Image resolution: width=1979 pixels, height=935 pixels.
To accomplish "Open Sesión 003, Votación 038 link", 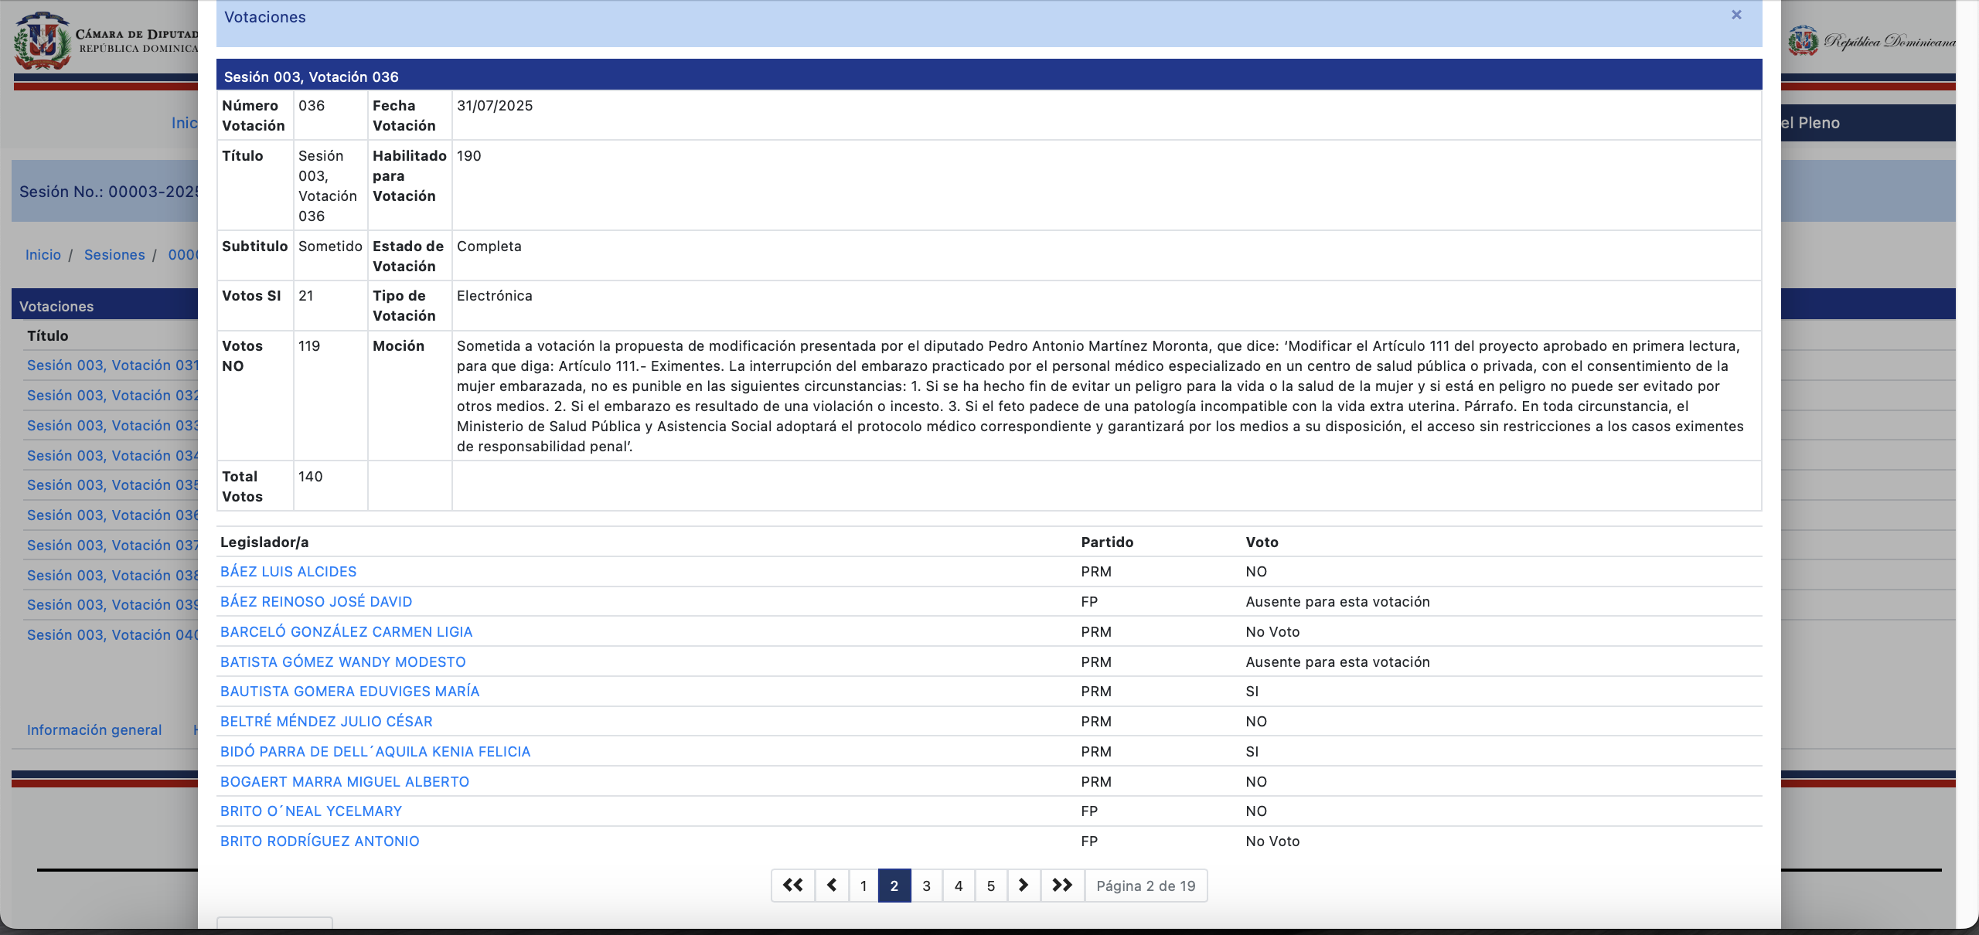I will point(112,576).
